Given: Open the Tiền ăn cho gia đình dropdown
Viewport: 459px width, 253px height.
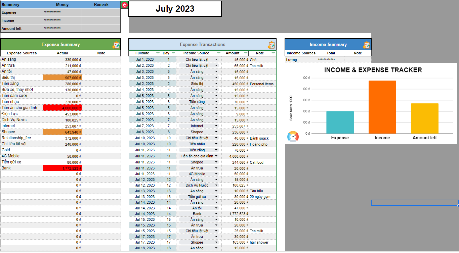Looking at the screenshot, I should 216,156.
